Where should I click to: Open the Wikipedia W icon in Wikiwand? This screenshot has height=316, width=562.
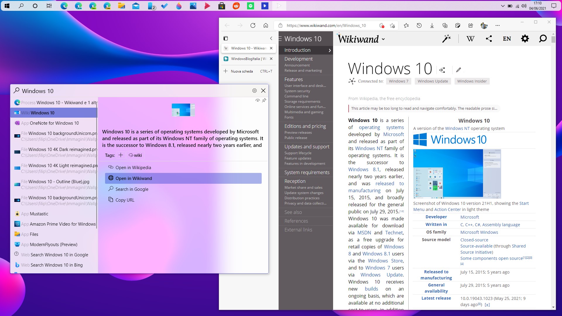tap(470, 39)
